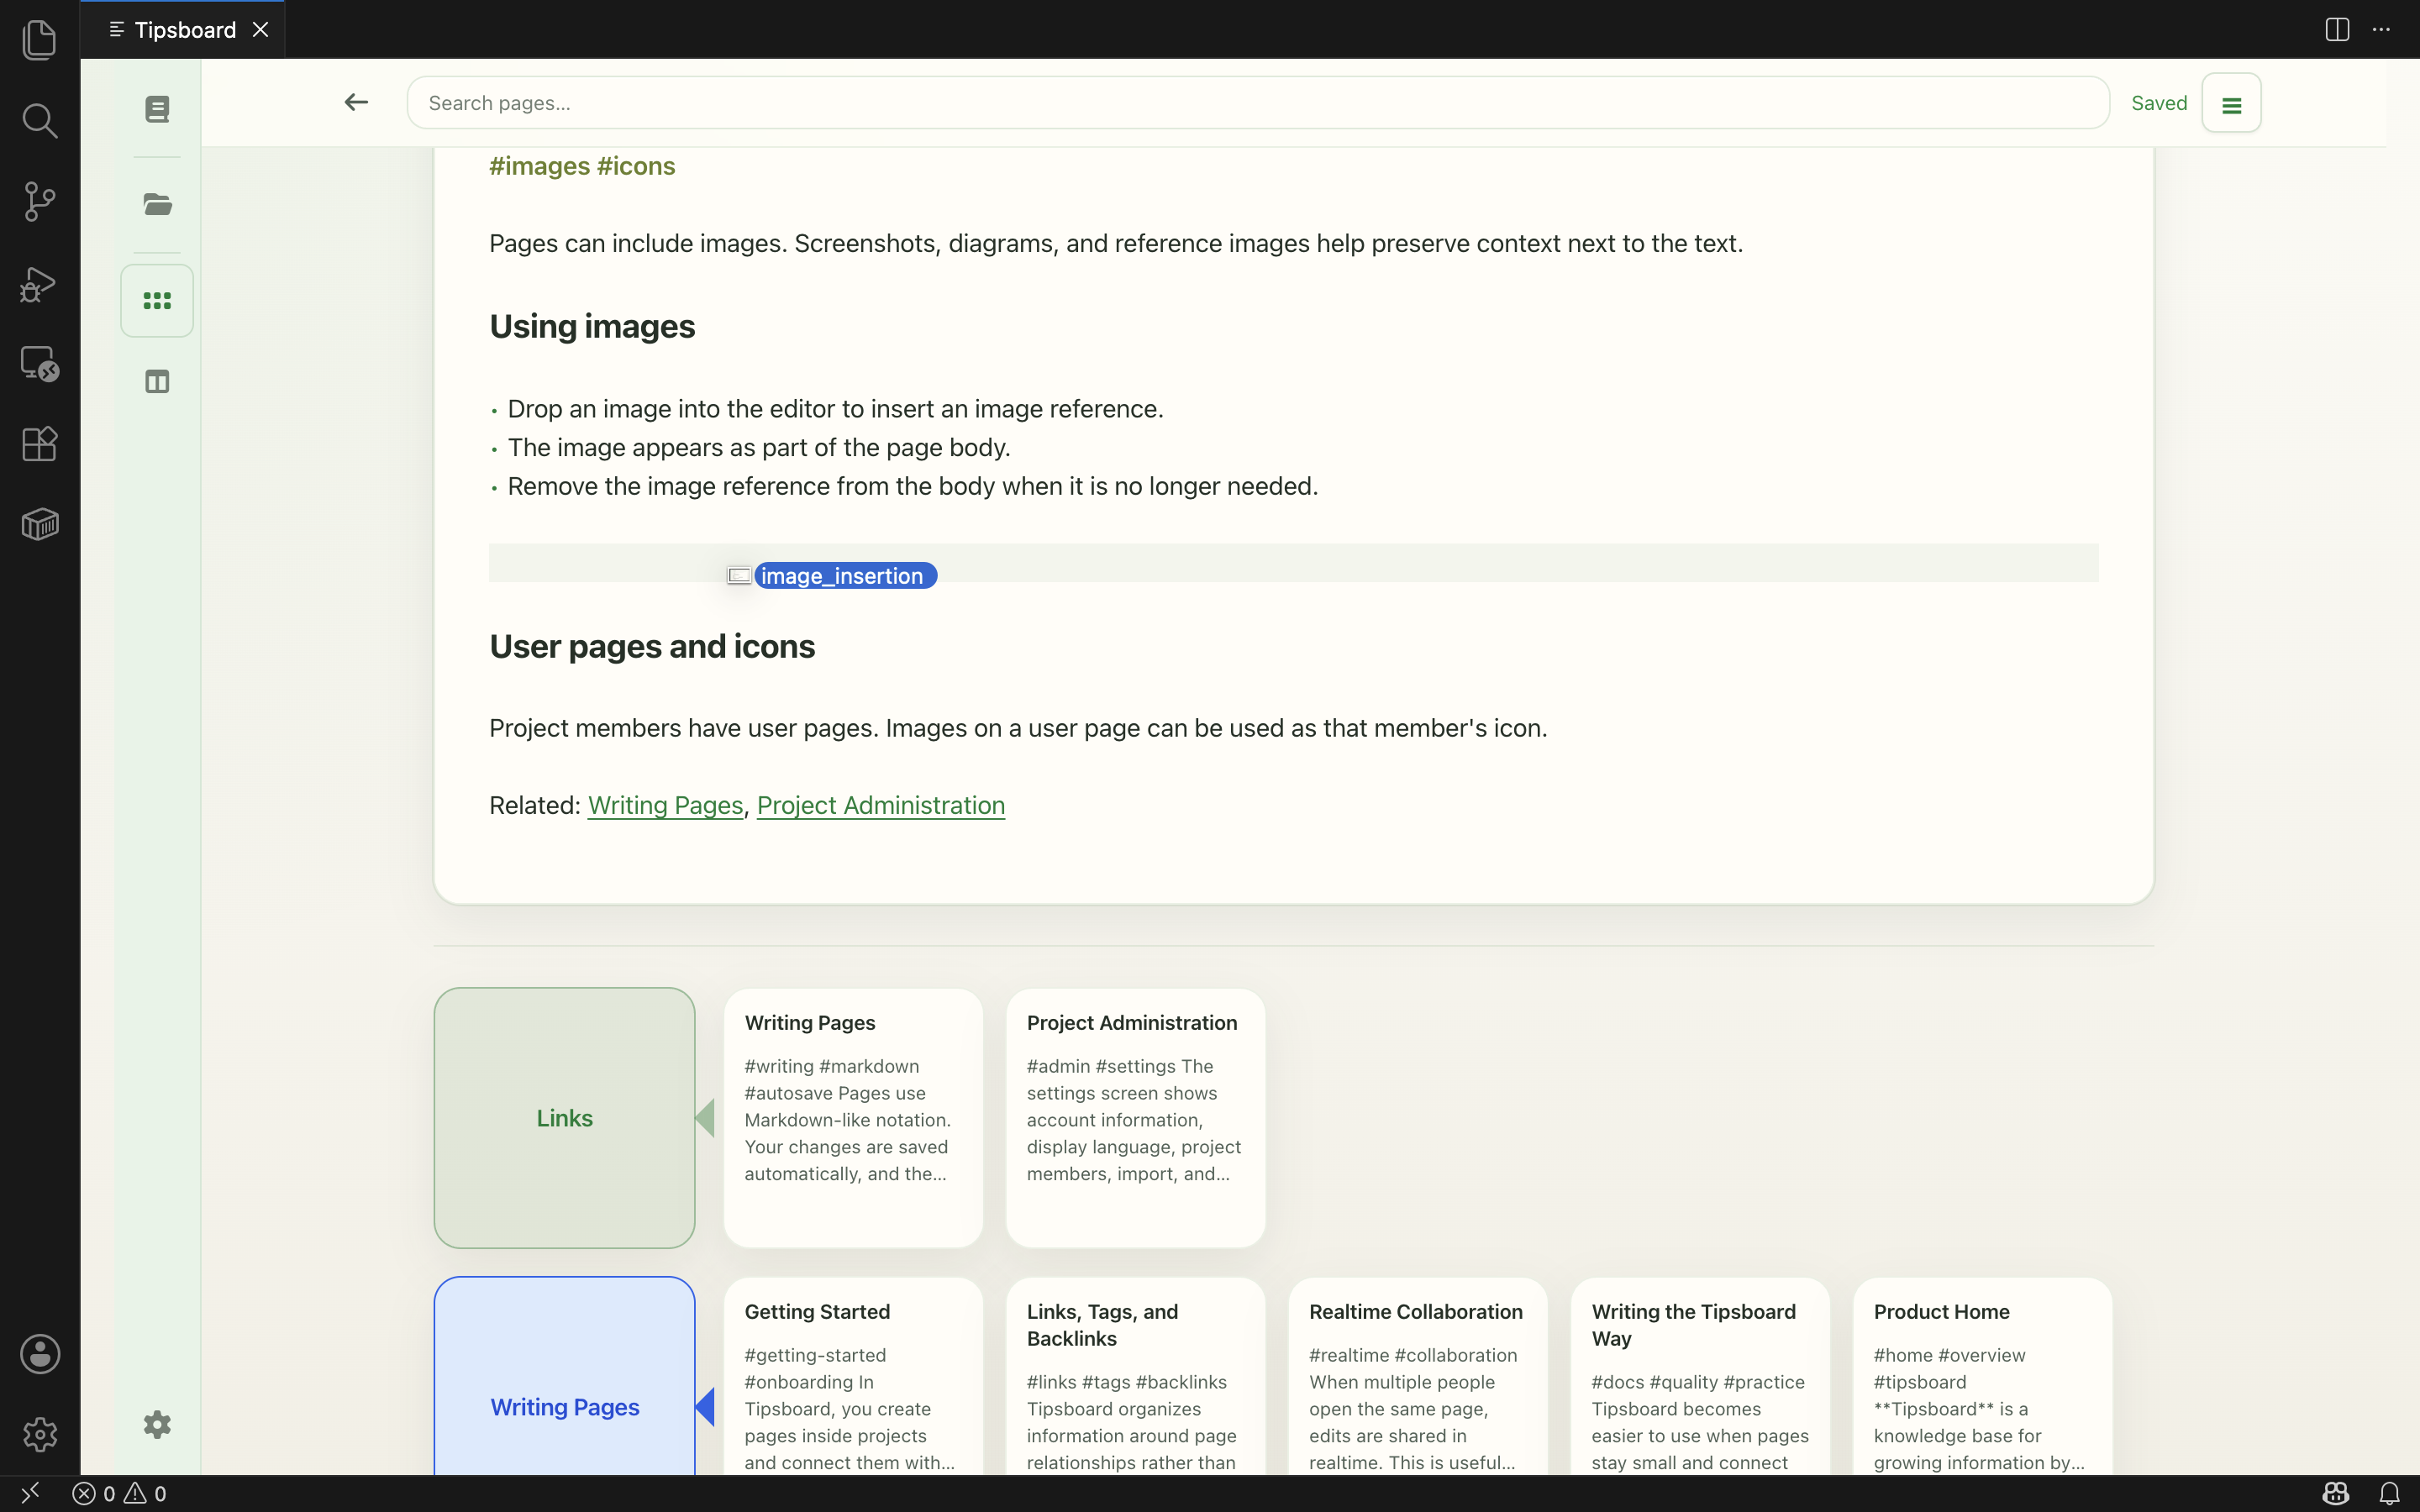
Task: Open the Tipsboard page document icon
Action: point(157,109)
